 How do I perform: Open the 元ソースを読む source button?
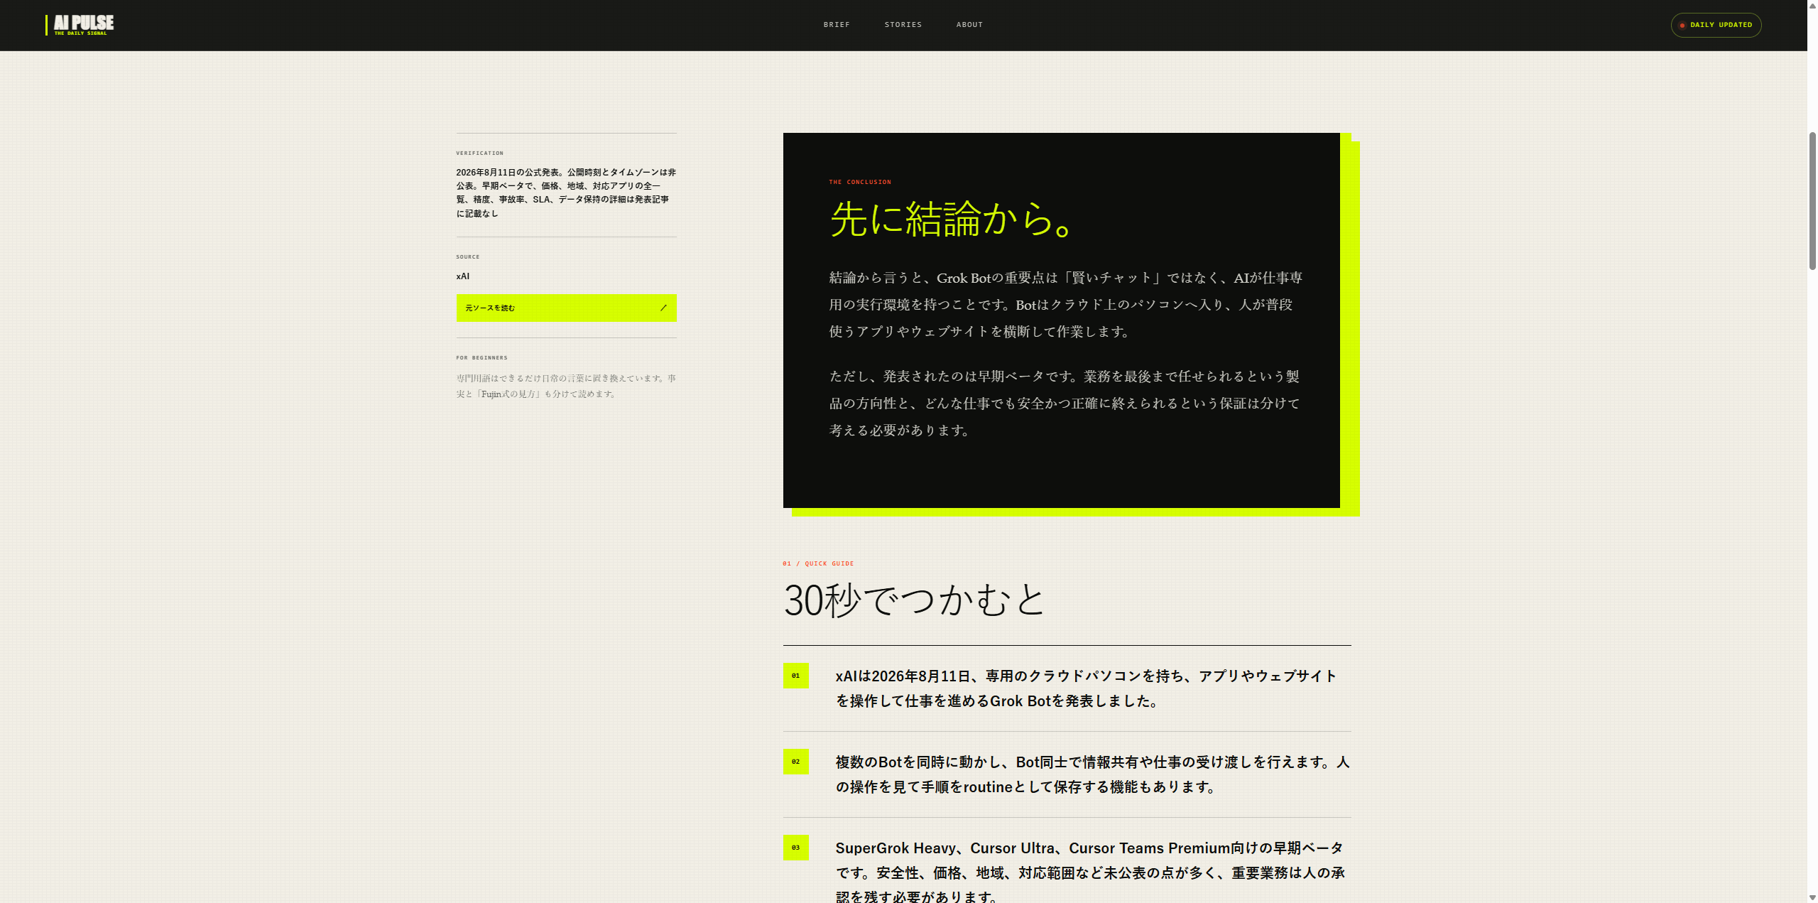pos(566,308)
